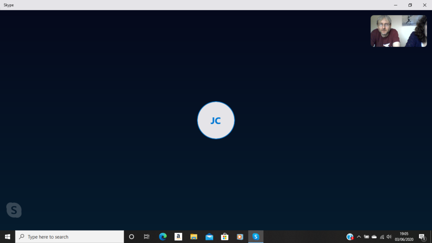Open Task View on the taskbar

pos(147,237)
